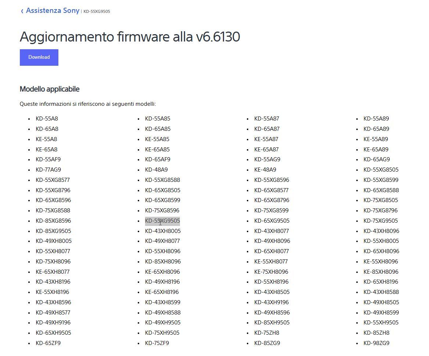The image size is (429, 356).
Task: Click the KD-48A9 model entry
Action: click(156, 170)
